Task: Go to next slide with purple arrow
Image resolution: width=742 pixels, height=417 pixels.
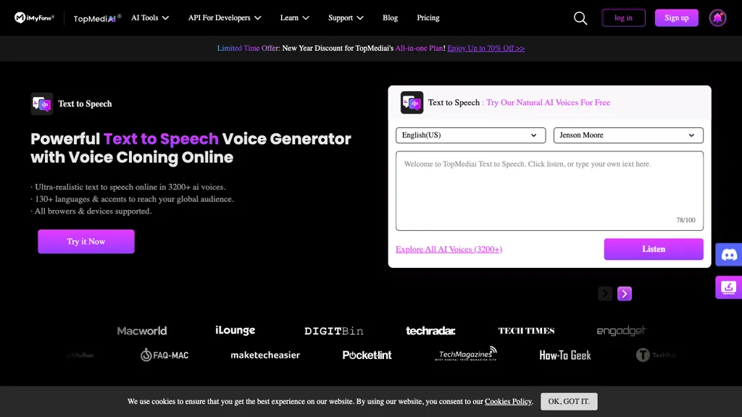Action: tap(625, 293)
